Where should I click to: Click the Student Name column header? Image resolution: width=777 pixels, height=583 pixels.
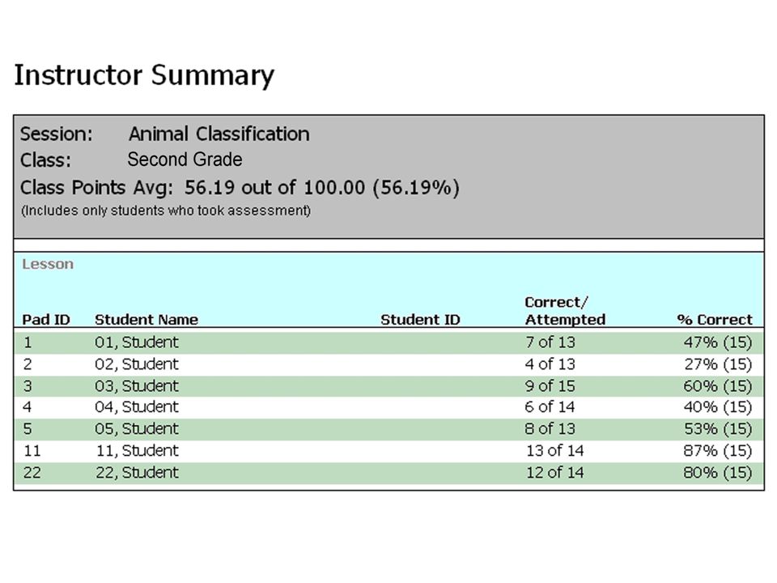pos(146,320)
